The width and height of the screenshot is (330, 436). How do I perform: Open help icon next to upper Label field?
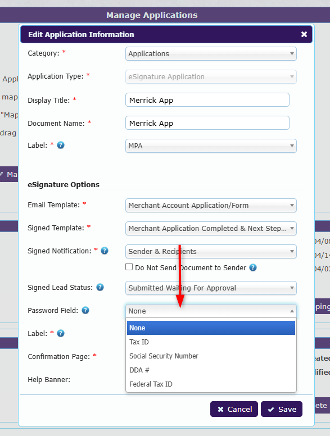(x=61, y=145)
